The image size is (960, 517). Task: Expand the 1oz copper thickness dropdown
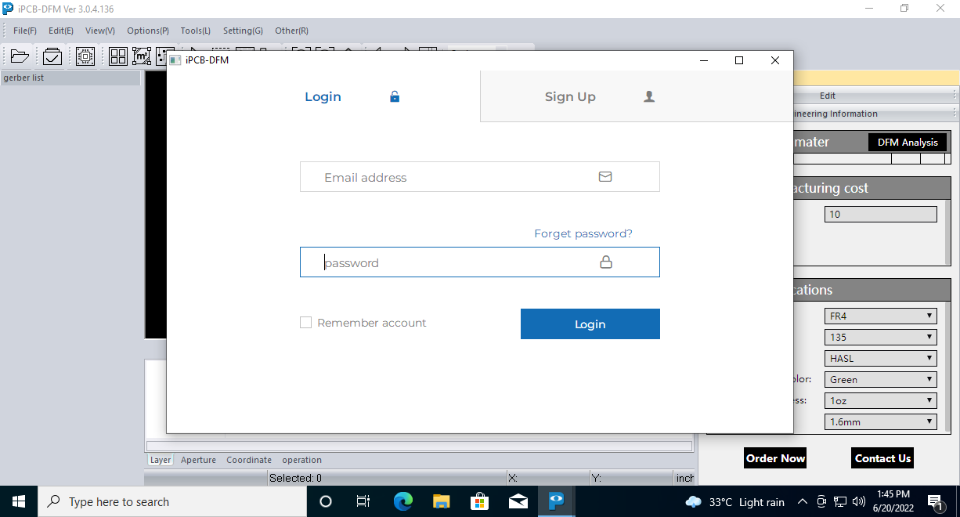click(881, 400)
